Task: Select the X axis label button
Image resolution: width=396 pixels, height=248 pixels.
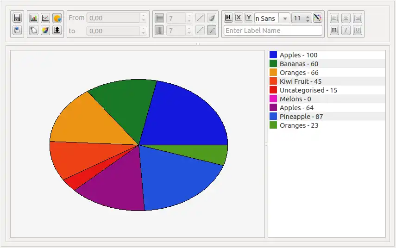Action: tap(238, 18)
